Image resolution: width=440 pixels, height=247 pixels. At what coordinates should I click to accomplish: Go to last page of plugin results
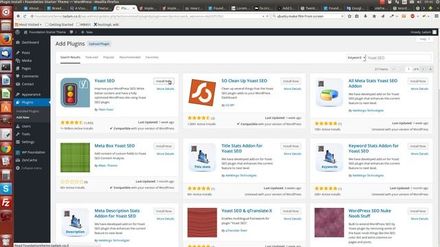[x=430, y=69]
